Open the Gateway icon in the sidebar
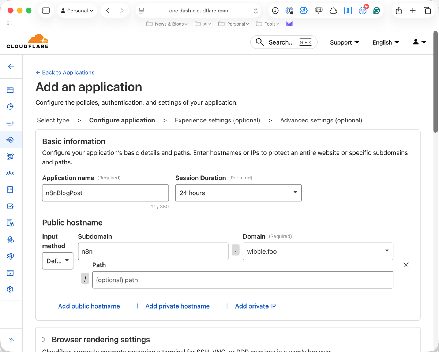This screenshot has height=352, width=439. click(x=11, y=123)
